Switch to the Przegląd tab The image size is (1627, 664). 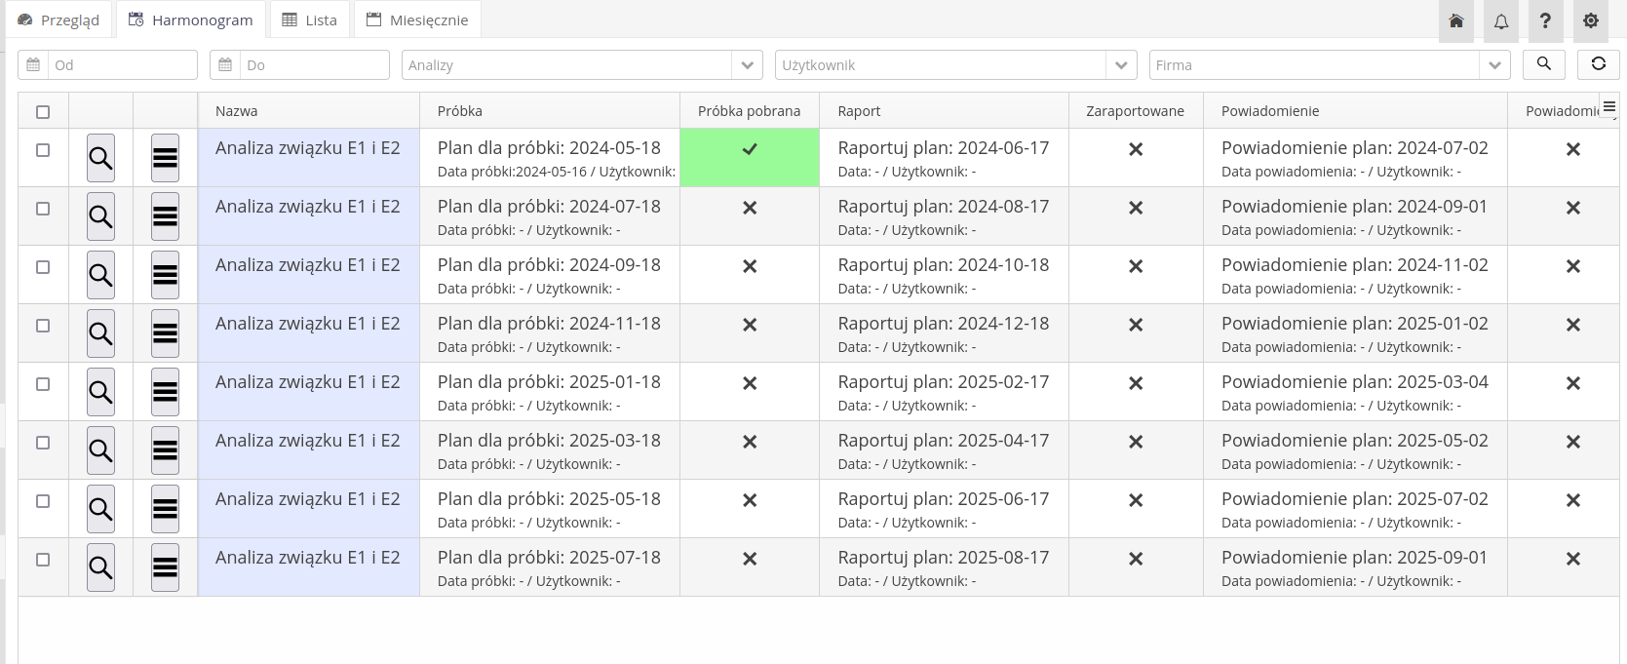point(59,20)
